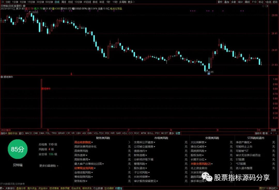Click the 标记 toolbar button

261,2
